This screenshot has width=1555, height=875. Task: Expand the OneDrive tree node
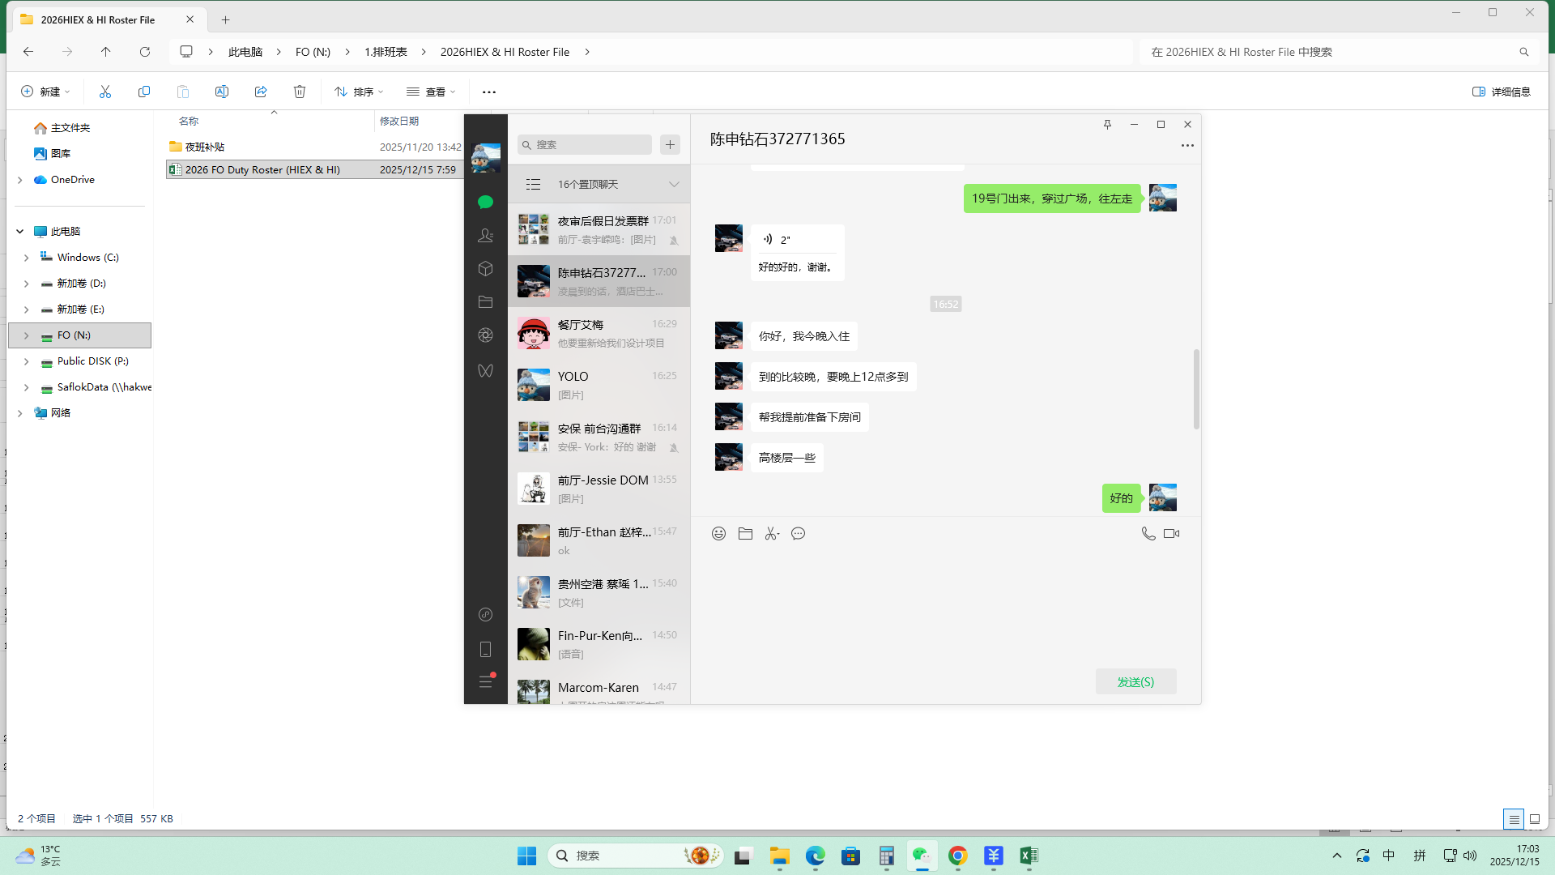[20, 180]
